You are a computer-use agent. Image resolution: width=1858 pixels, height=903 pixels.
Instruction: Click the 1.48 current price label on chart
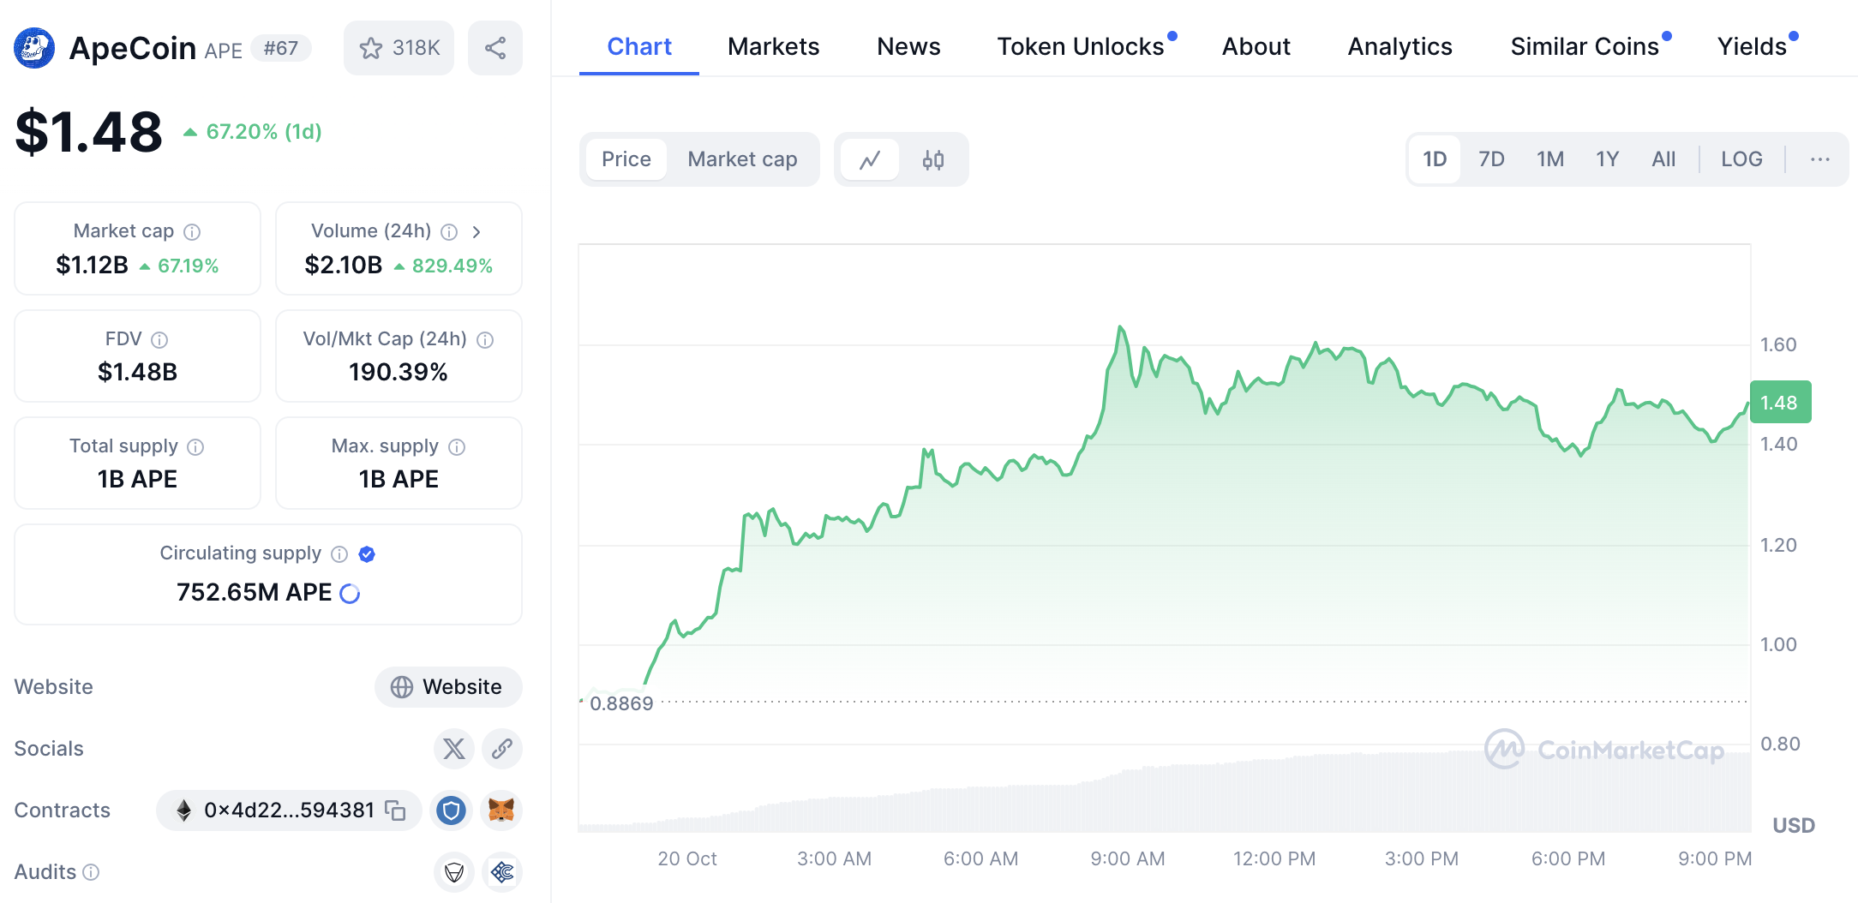coord(1780,402)
